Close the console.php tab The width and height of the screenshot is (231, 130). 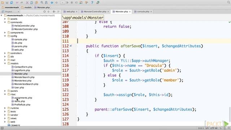151,12
